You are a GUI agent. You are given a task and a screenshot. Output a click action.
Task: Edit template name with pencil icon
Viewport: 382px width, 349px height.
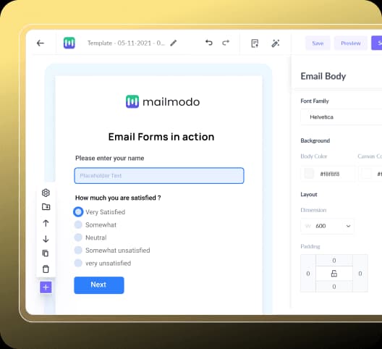(x=173, y=43)
